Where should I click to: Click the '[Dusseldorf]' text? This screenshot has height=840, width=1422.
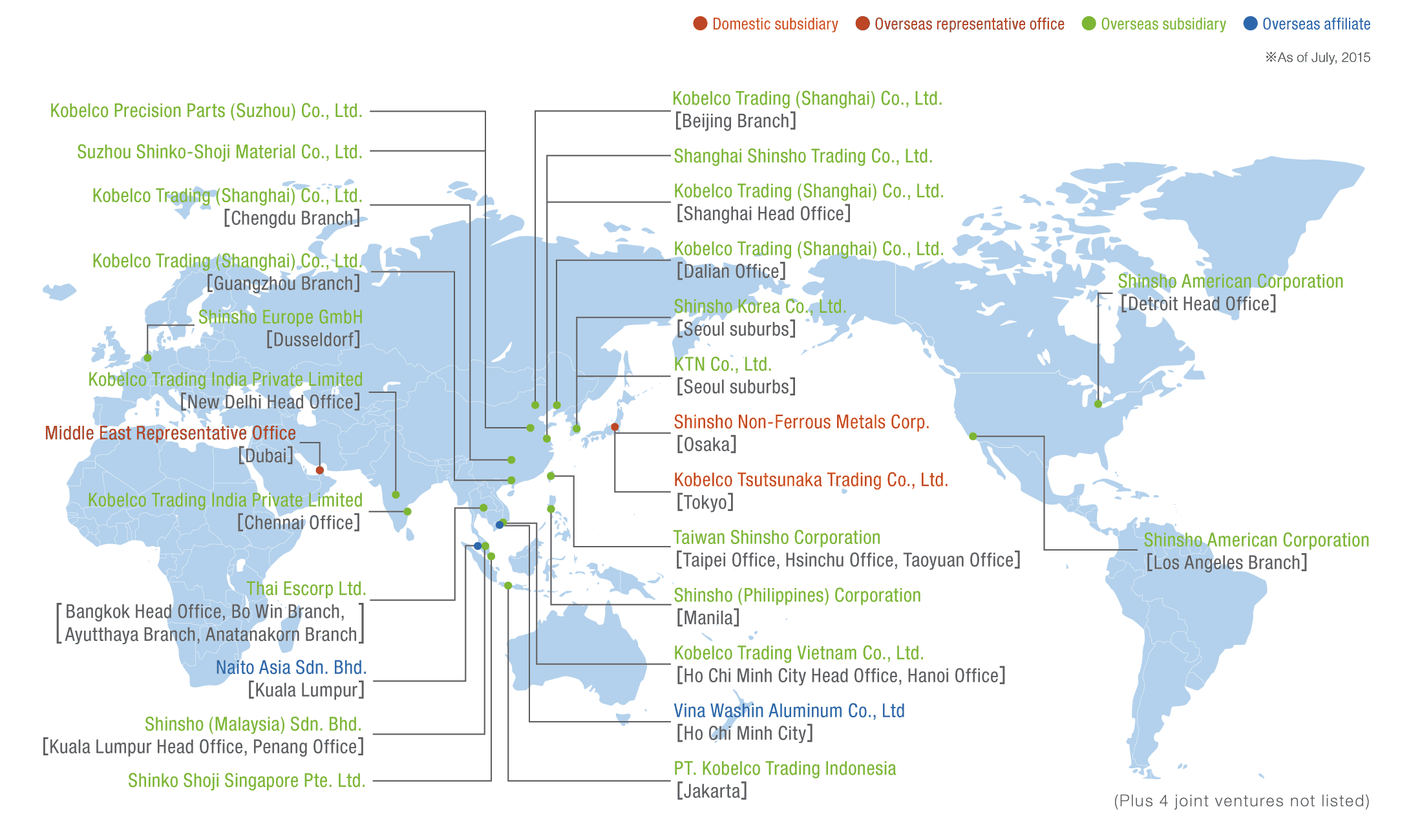click(x=313, y=340)
